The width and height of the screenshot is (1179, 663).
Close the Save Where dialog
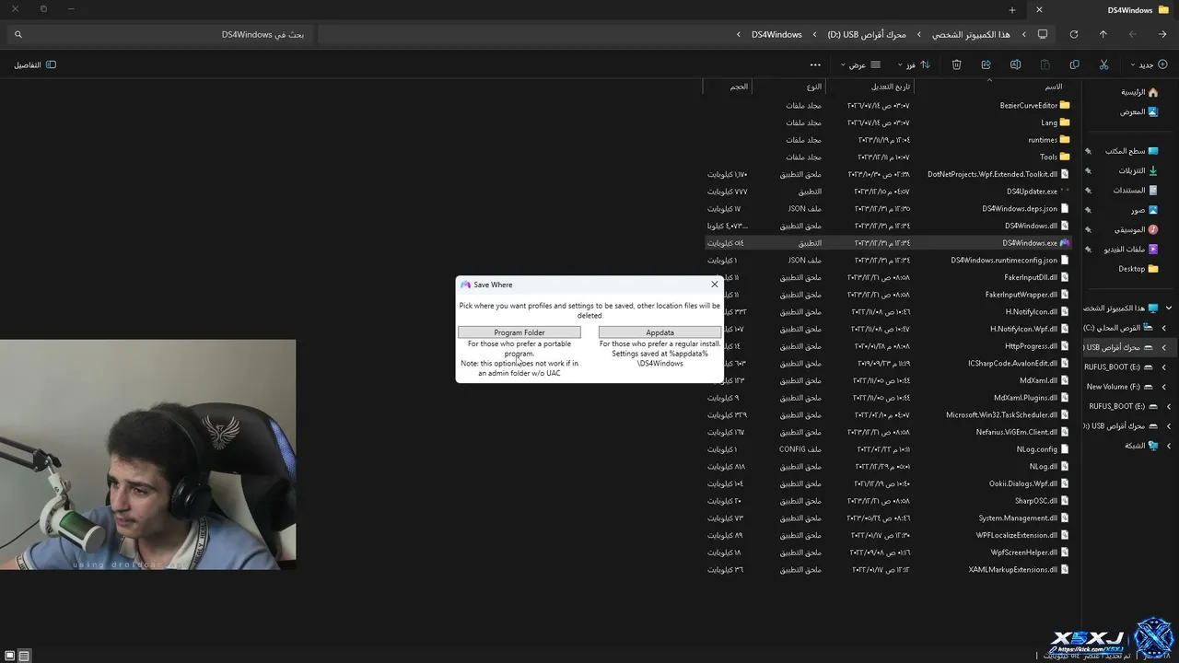coord(715,285)
